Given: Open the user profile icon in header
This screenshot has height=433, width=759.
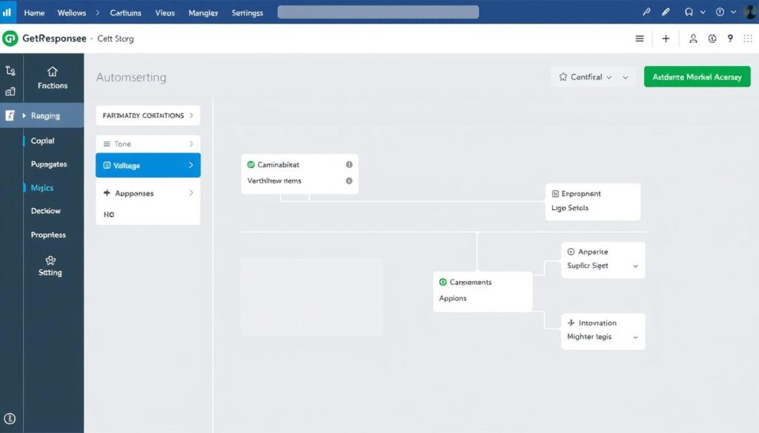Looking at the screenshot, I should tap(693, 38).
